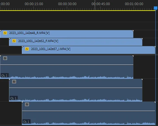Click fx badge on 2023_1001_142652_F.MP4 clip
Screen dimensions: 158x126
(x=14, y=41)
